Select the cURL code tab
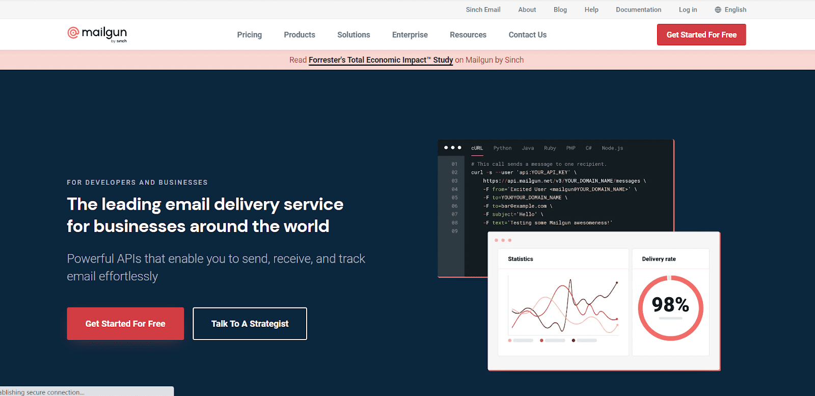The height and width of the screenshot is (396, 815). [x=477, y=148]
